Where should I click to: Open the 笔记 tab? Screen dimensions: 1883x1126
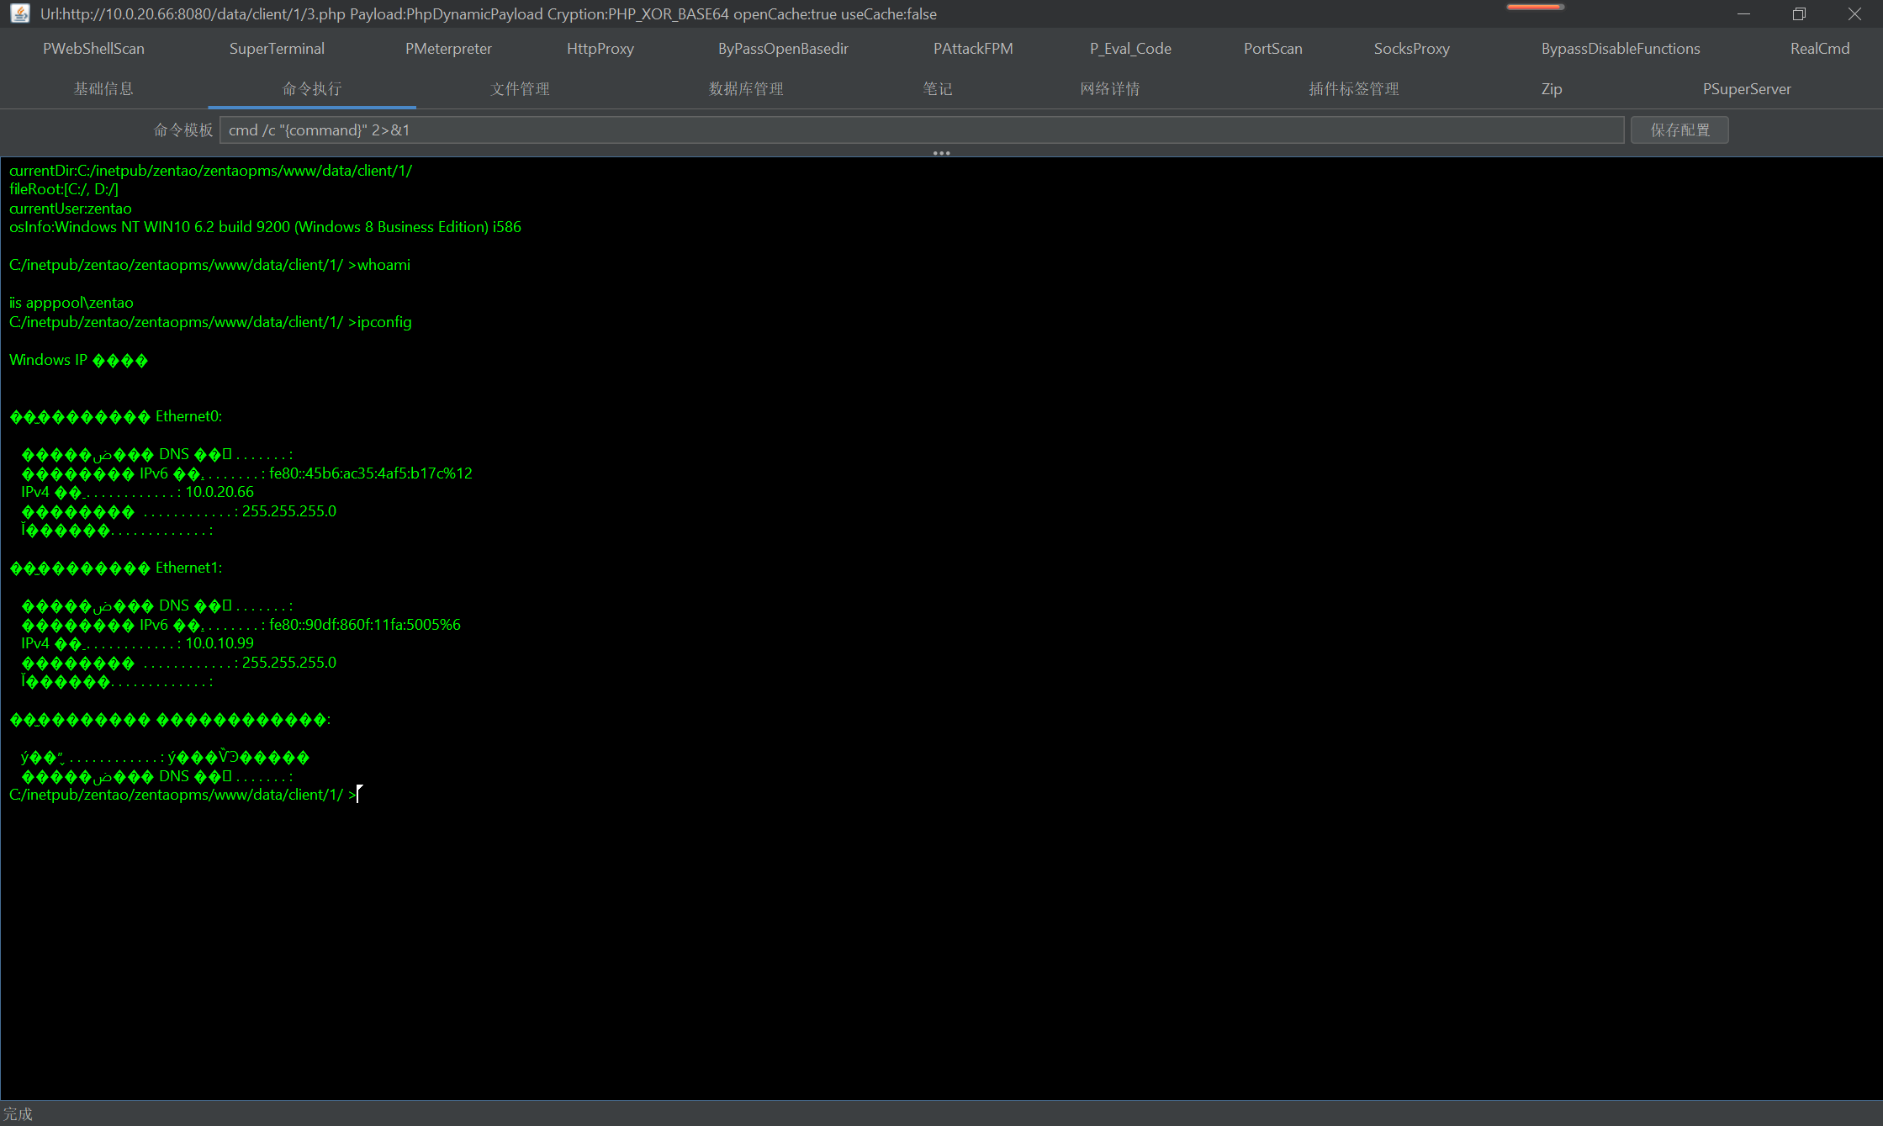tap(938, 89)
